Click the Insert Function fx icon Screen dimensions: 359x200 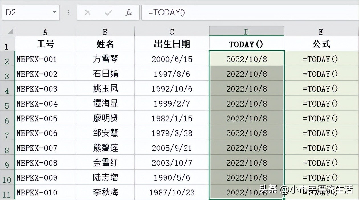129,13
